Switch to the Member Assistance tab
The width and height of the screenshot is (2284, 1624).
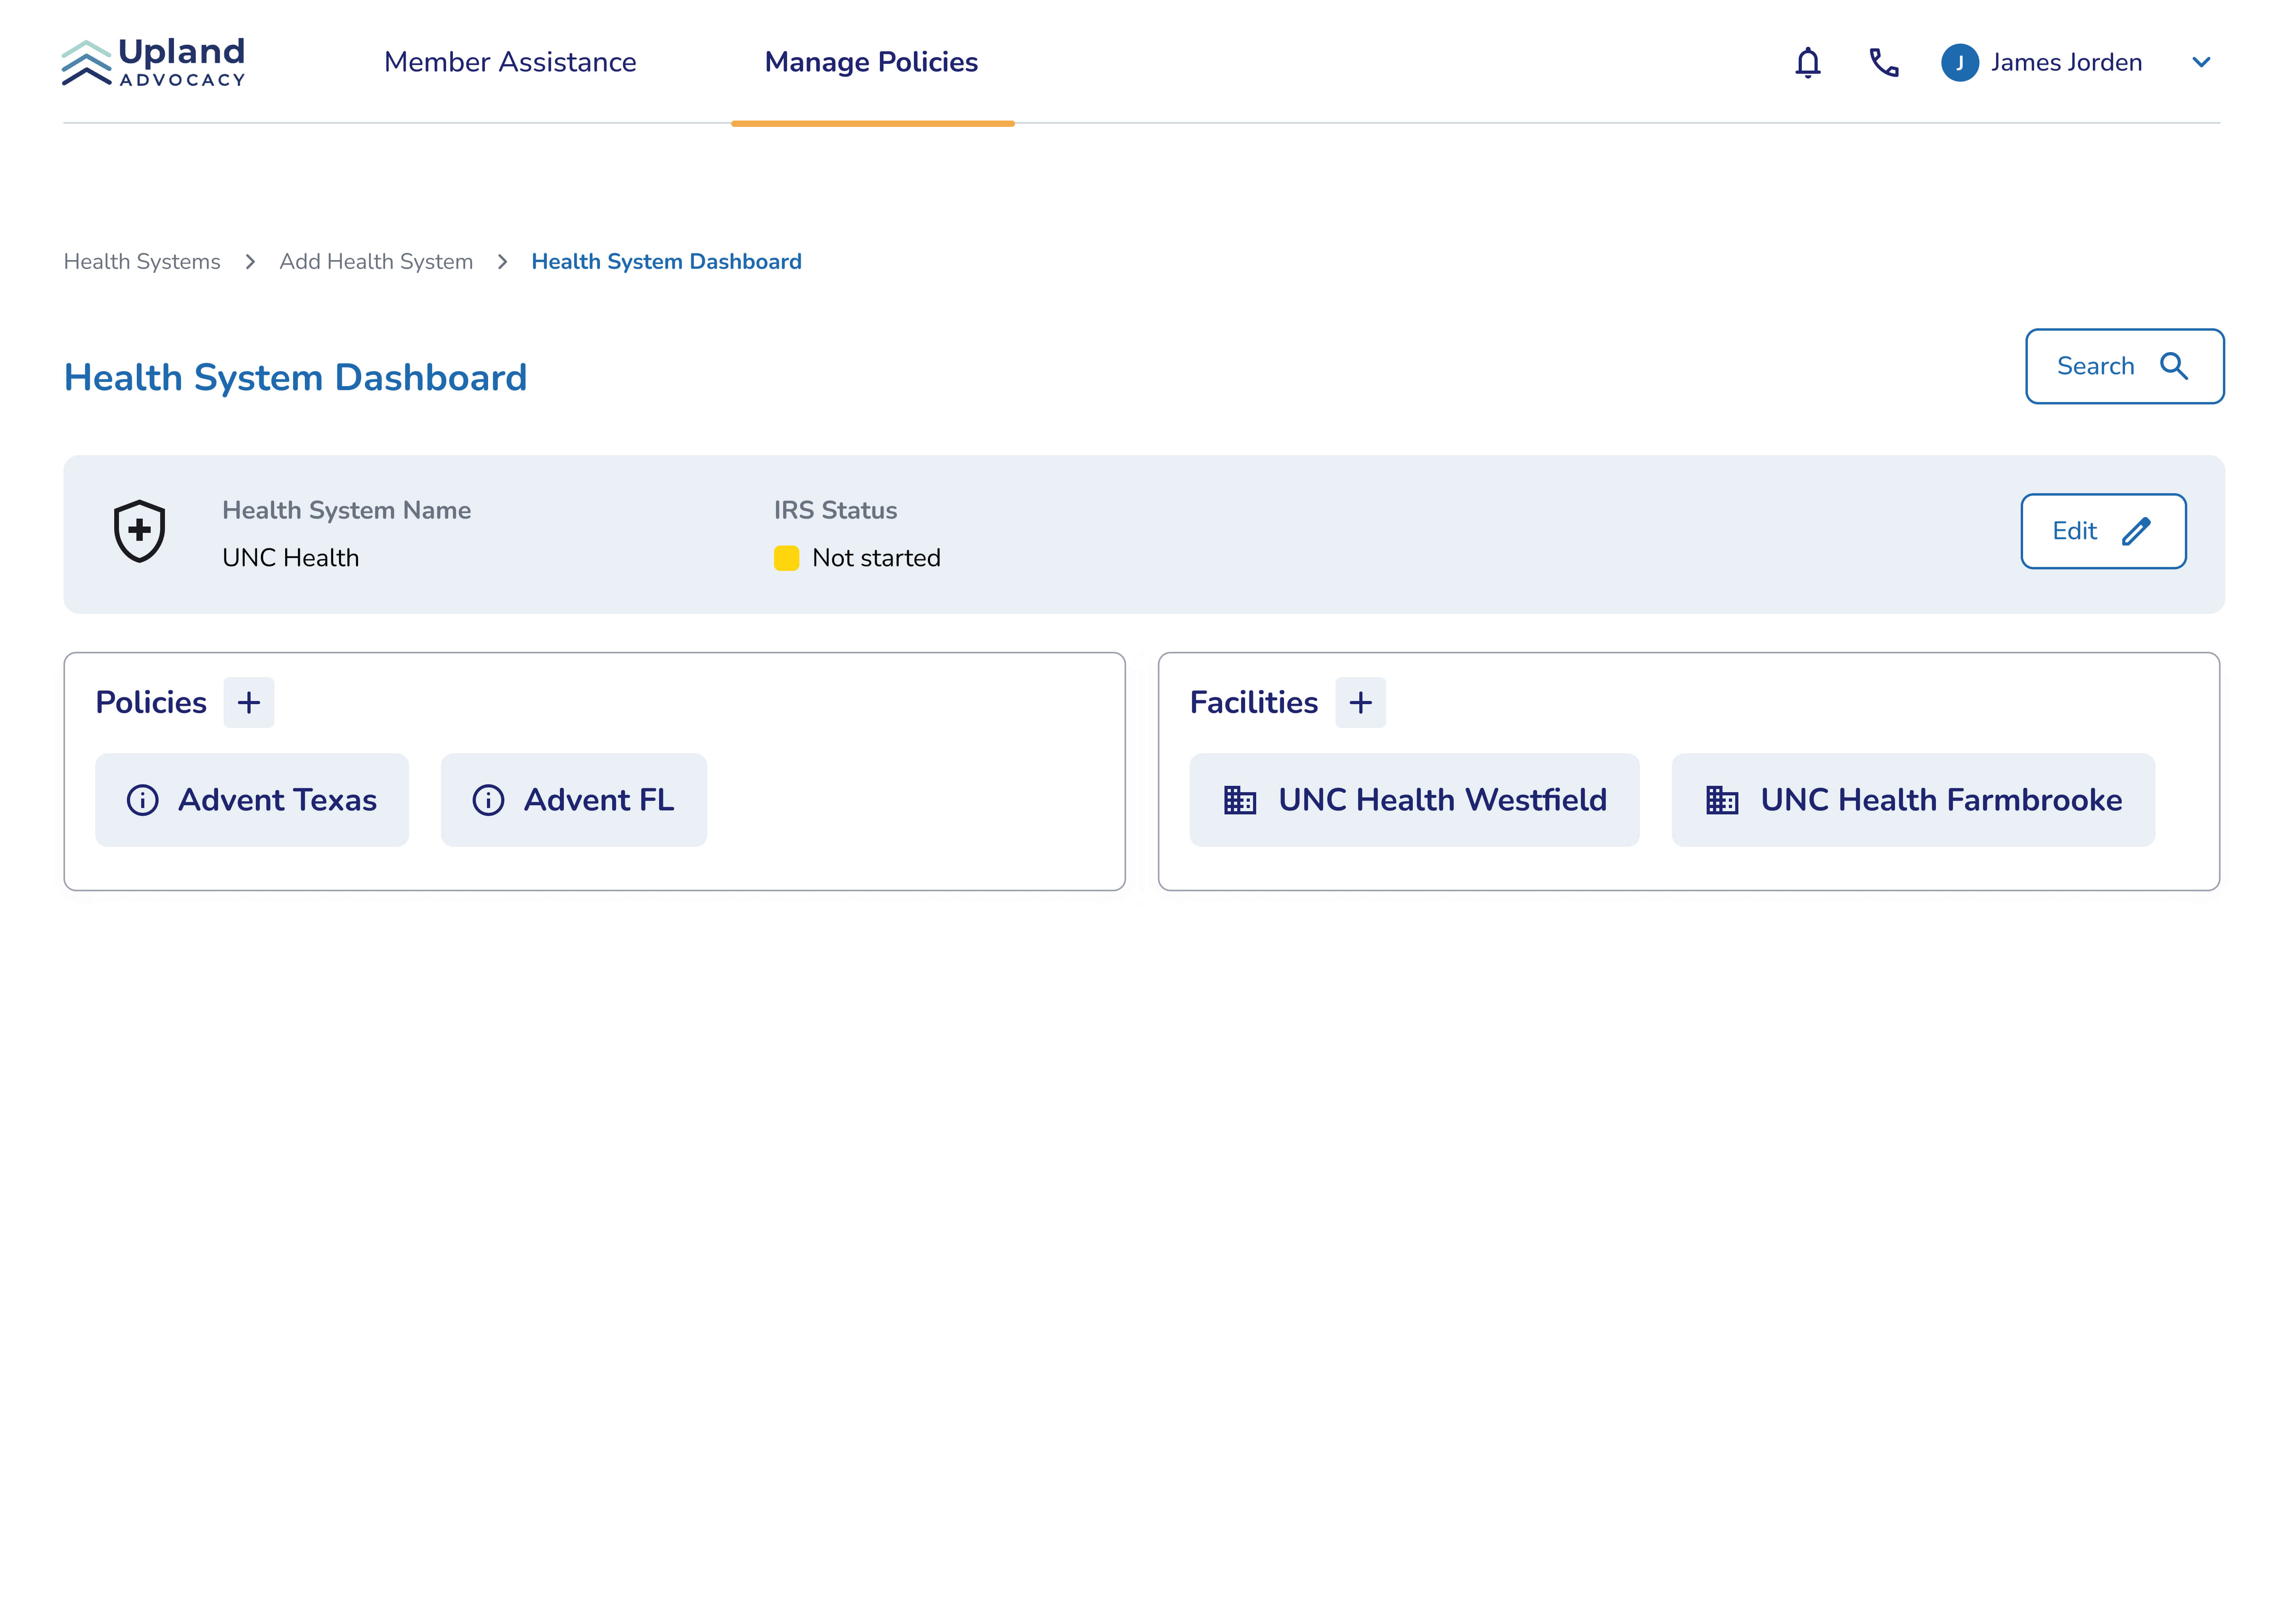point(510,62)
